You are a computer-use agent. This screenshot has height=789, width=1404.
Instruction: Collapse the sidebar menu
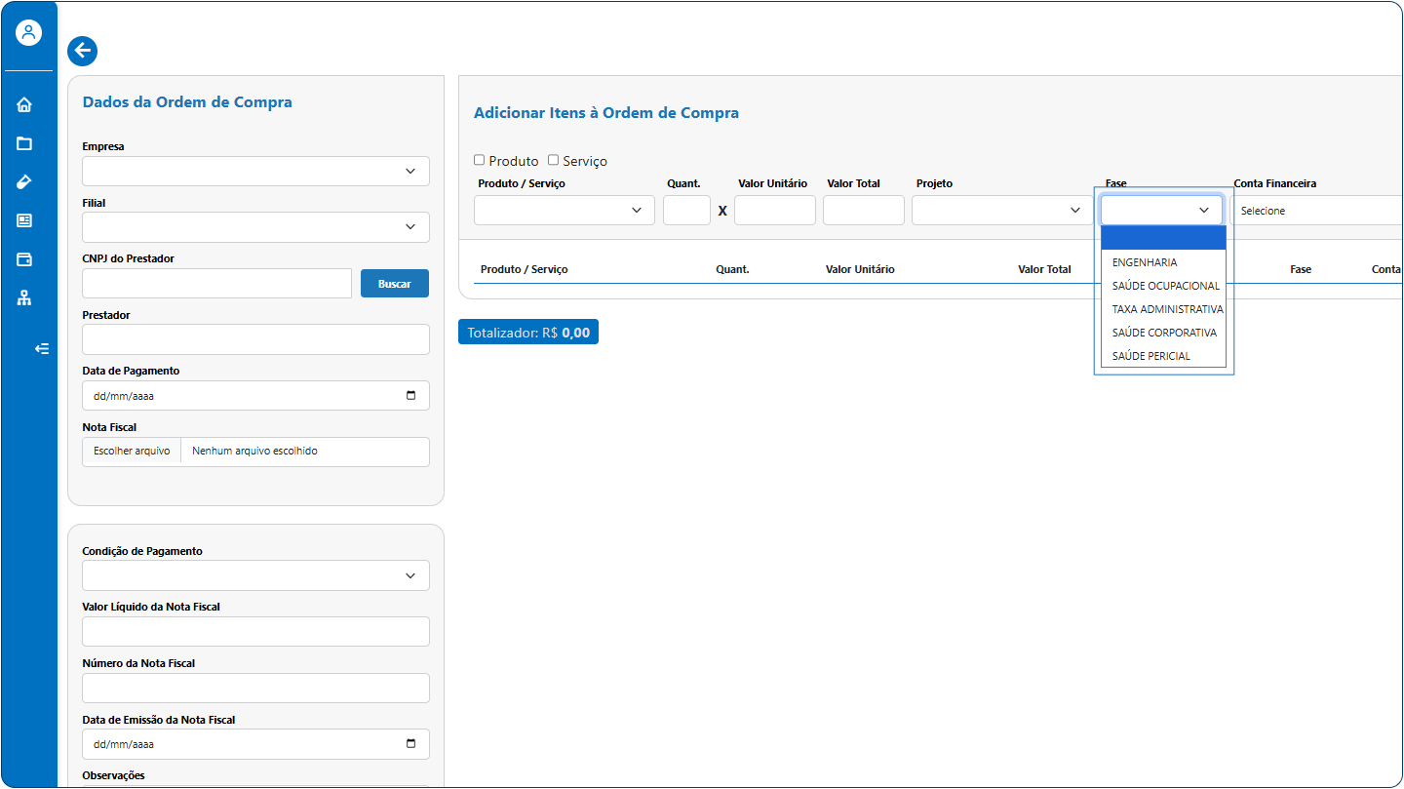[42, 348]
